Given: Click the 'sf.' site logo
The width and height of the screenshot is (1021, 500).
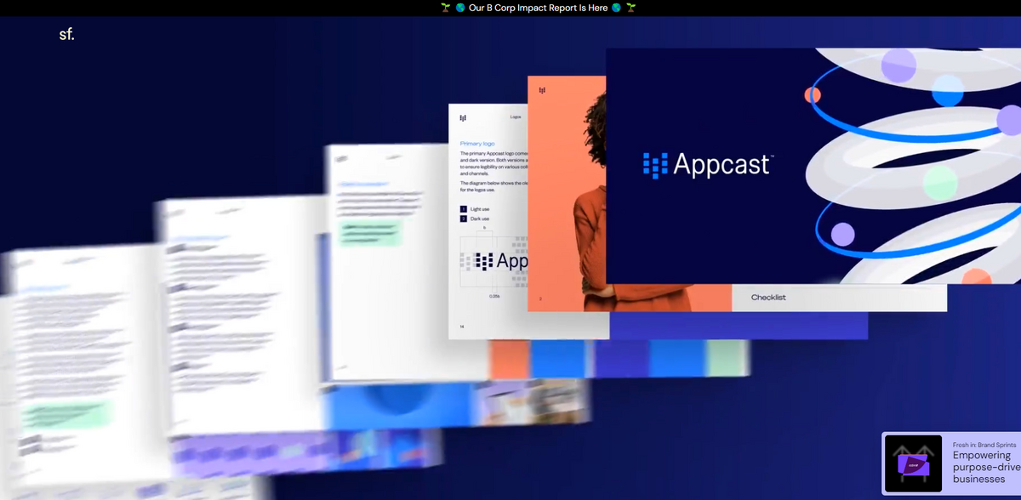Looking at the screenshot, I should pos(66,35).
